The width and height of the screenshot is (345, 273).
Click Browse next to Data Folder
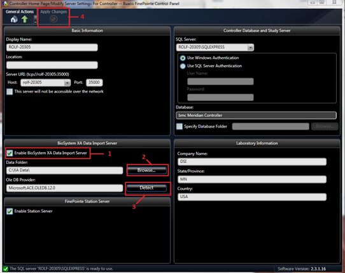click(x=146, y=170)
